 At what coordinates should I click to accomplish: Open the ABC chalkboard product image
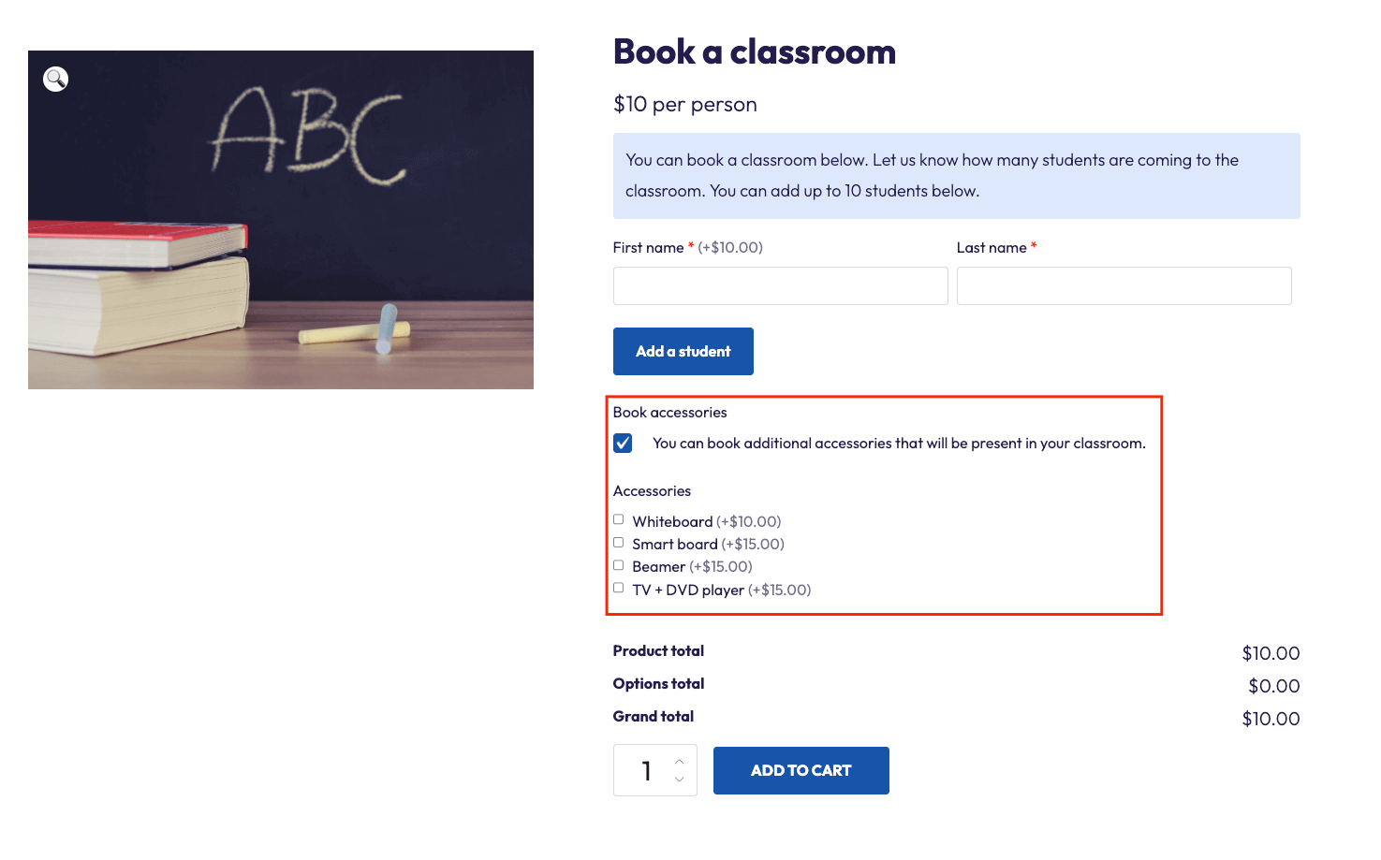(x=281, y=220)
